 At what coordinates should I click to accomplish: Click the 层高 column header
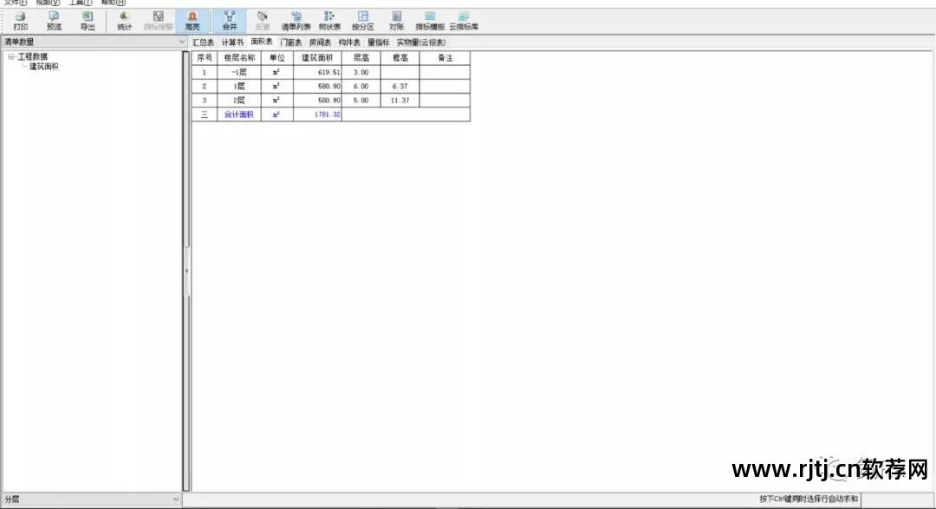361,58
